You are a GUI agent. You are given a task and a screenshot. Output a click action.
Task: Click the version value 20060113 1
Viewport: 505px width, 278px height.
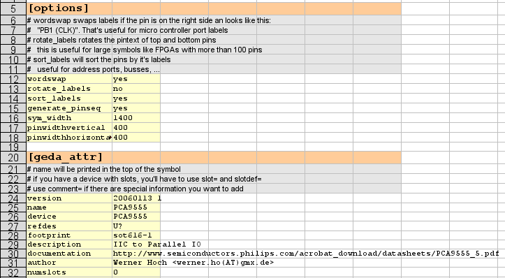136,198
